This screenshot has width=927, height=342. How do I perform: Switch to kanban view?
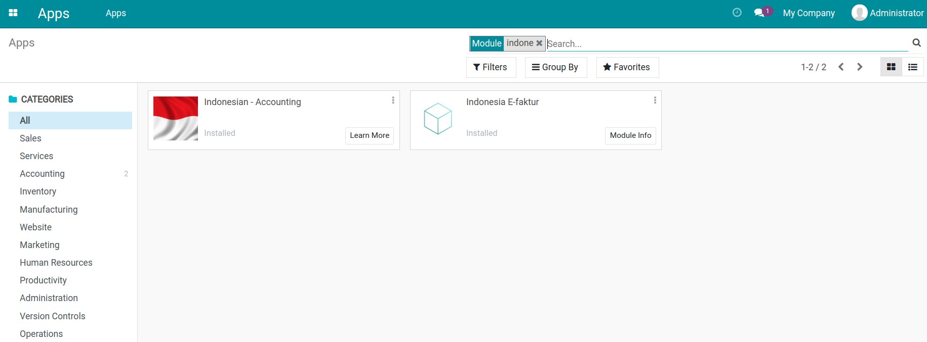891,67
